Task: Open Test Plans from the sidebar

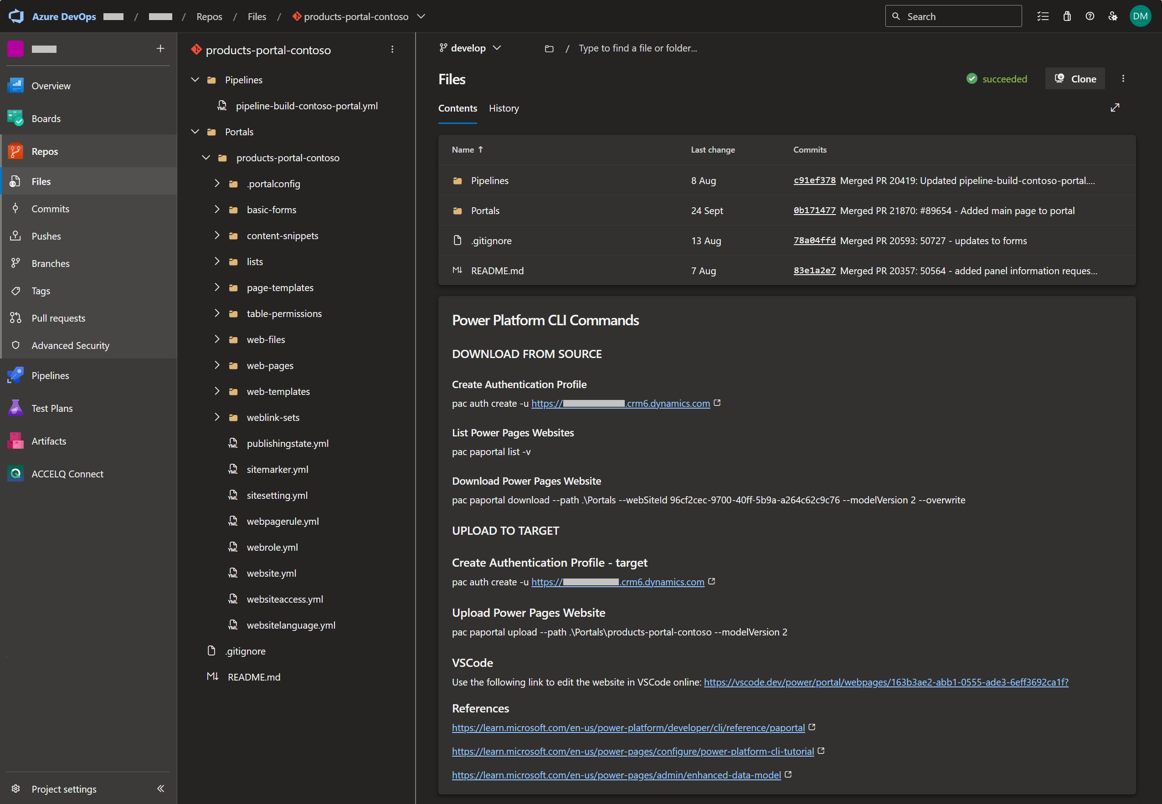Action: coord(52,408)
